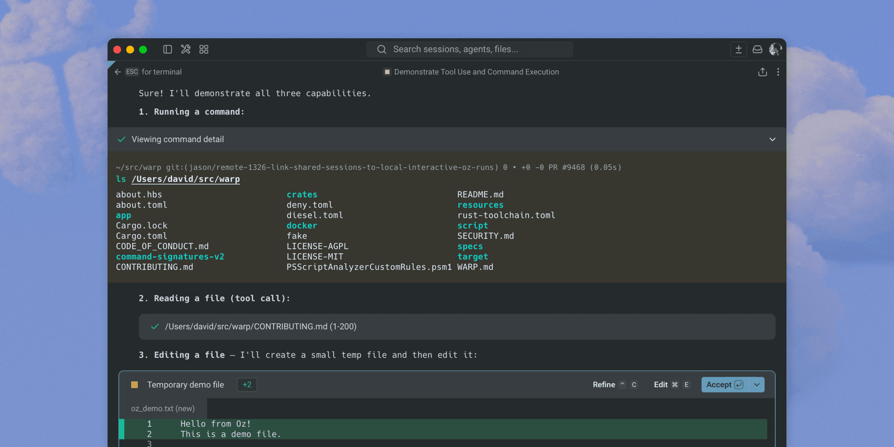Click ESC for terminal
Screen dimensions: 894x447
[132, 72]
